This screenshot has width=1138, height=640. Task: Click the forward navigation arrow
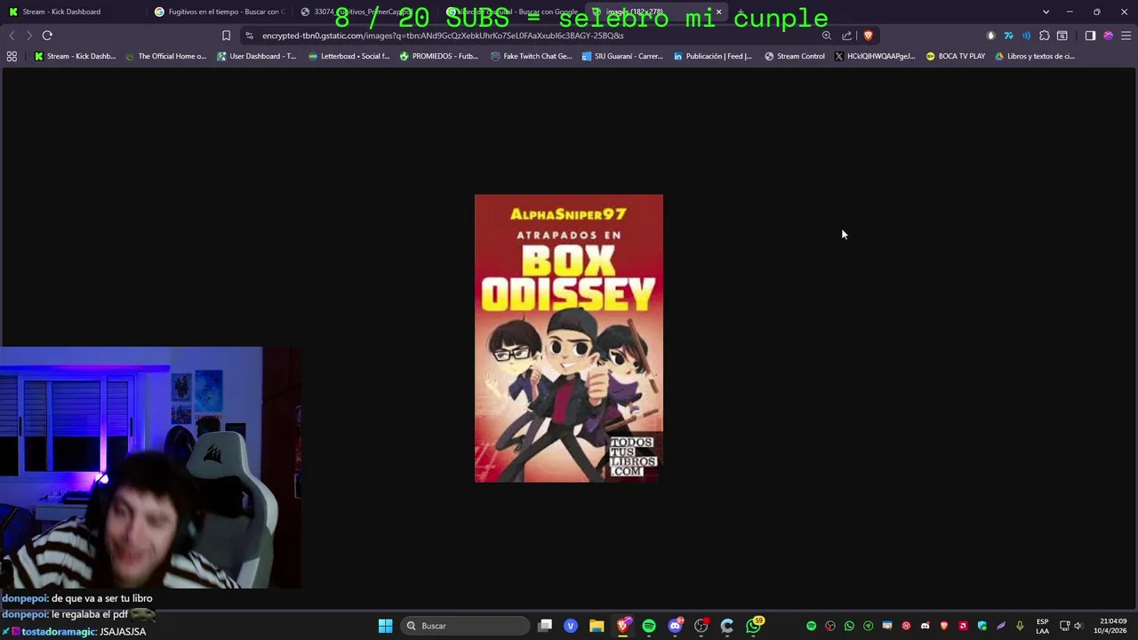pyautogui.click(x=28, y=36)
